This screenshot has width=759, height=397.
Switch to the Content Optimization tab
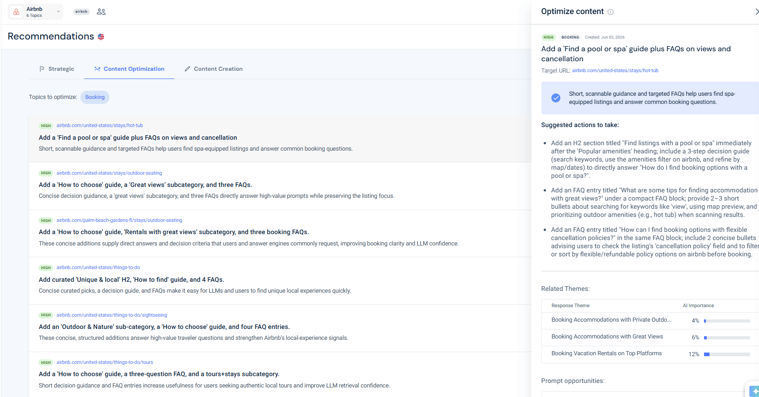pyautogui.click(x=129, y=69)
